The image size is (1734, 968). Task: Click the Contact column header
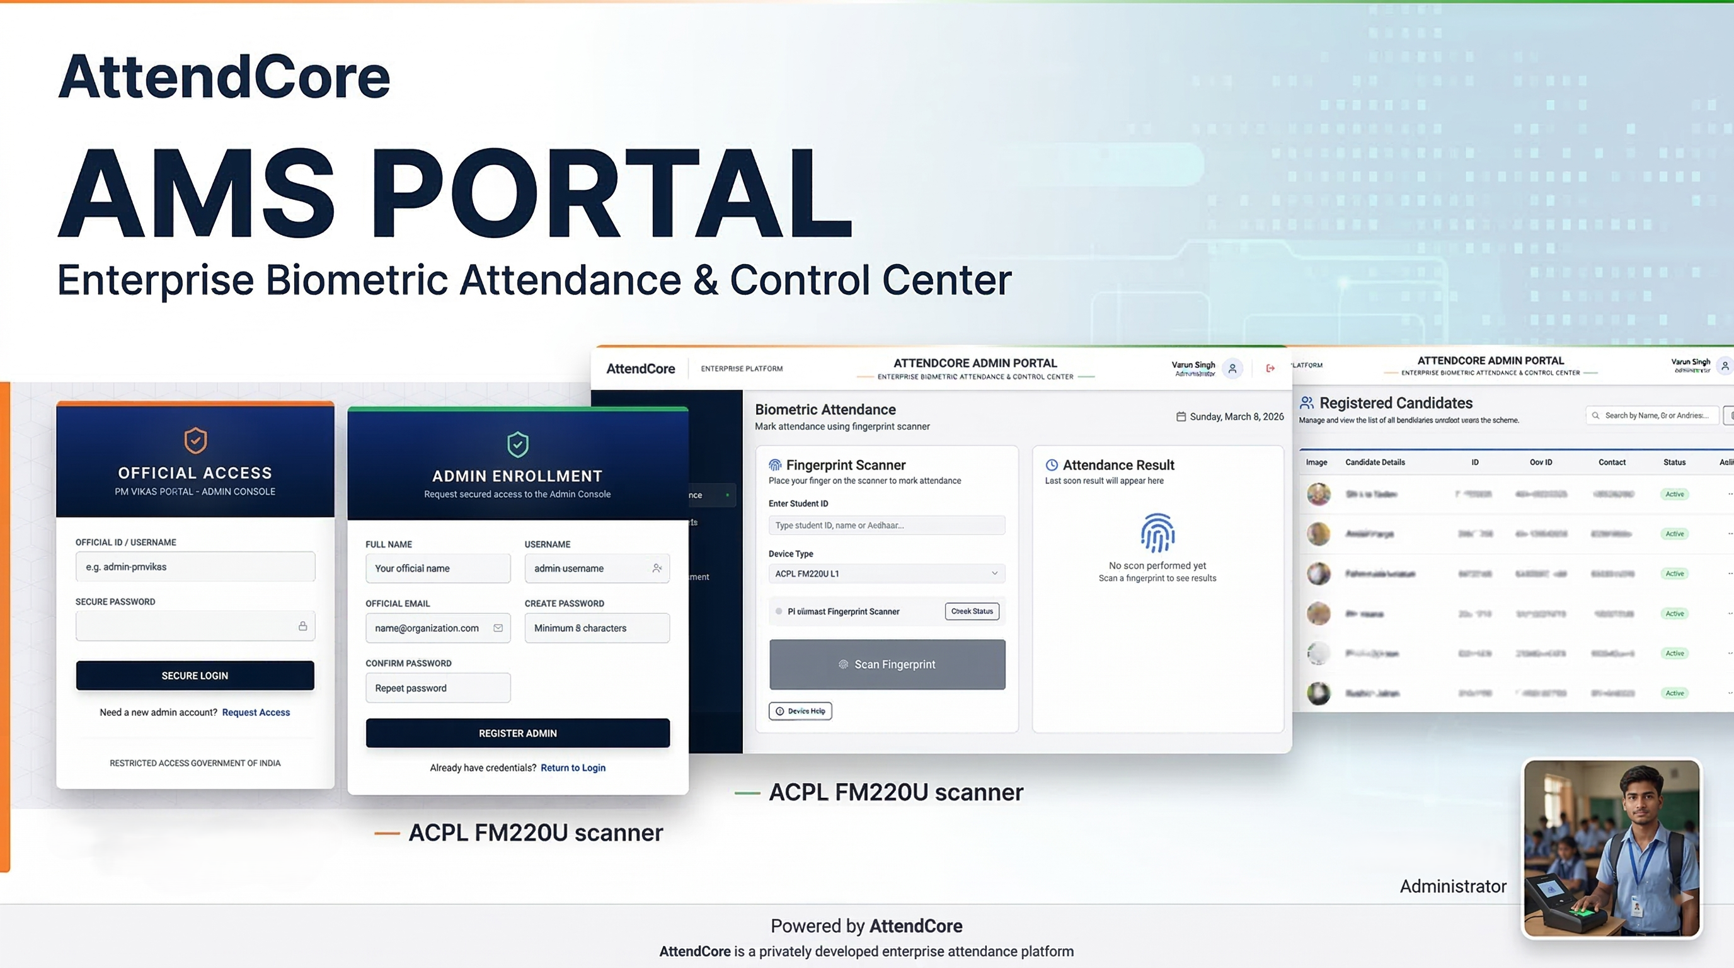coord(1612,463)
